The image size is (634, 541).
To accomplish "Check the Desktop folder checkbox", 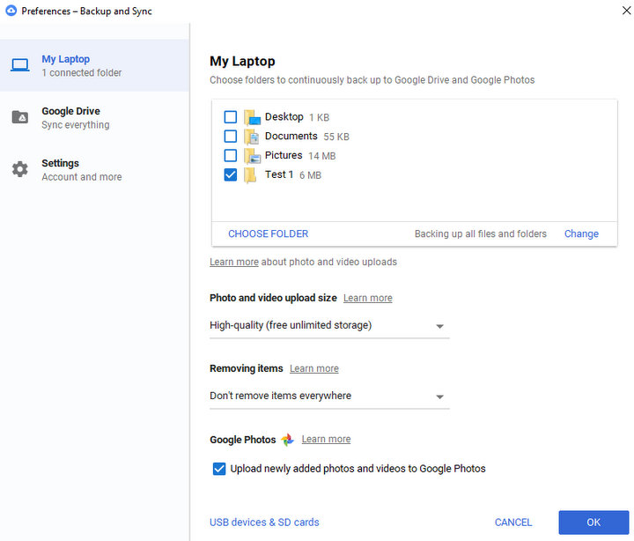I will pyautogui.click(x=231, y=117).
